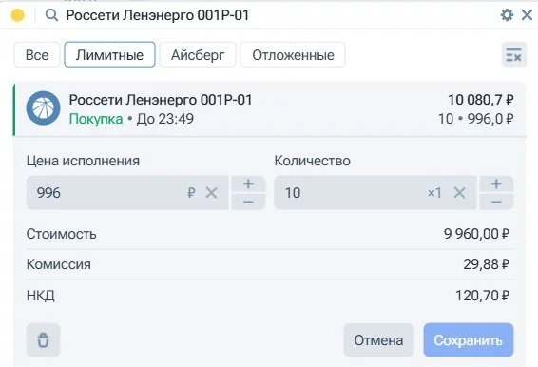This screenshot has width=538, height=367.
Task: Click the Количество input with 10
Action: [375, 193]
